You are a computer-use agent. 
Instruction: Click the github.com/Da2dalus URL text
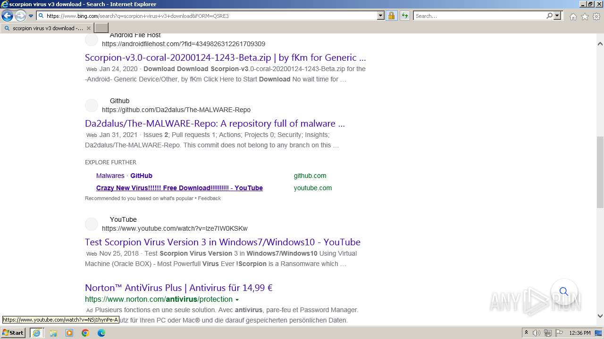point(176,110)
